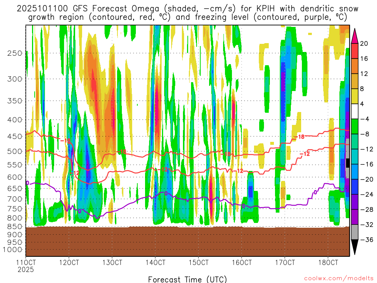Viewport: 377px width, 283px height.
Task: Click the 'Forecast Time (UTC)' axis title
Action: [187, 279]
